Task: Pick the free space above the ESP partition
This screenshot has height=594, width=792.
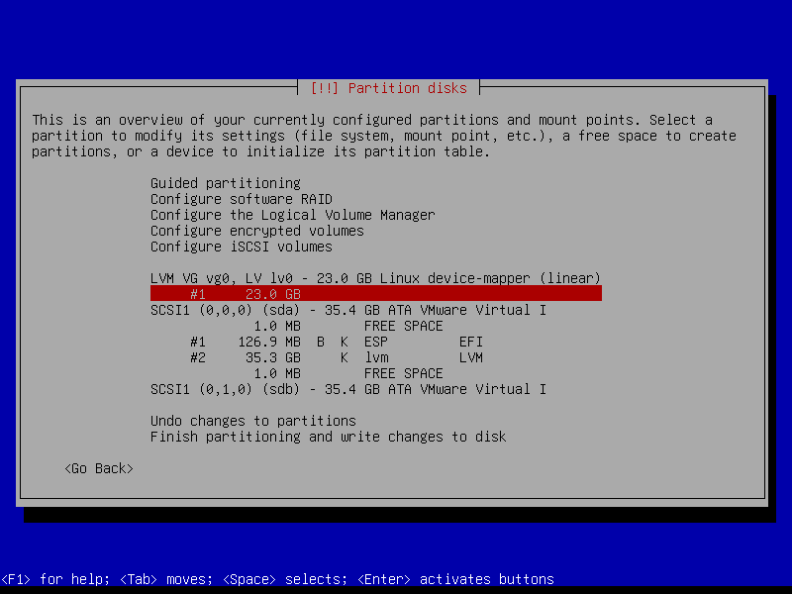Action: (347, 326)
